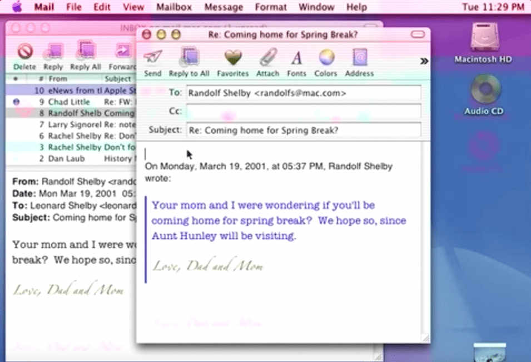Select the eNews from Apple message row

[x=71, y=90]
